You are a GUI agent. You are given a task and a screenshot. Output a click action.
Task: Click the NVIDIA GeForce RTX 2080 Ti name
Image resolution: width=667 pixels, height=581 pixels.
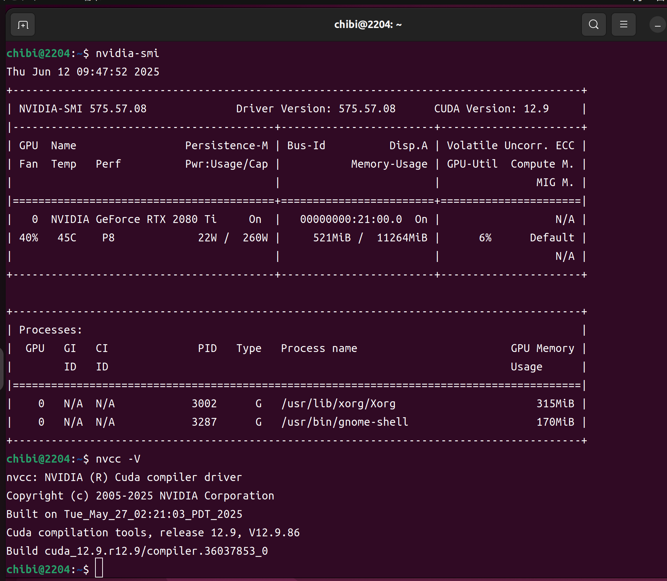pyautogui.click(x=133, y=219)
